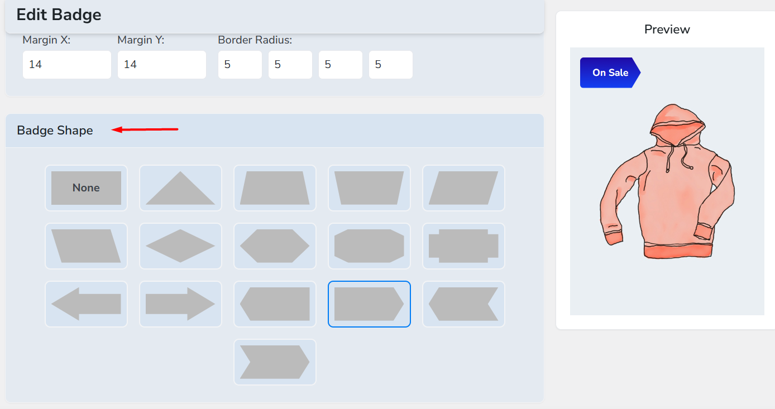
Task: Choose the triangle badge shape
Action: click(180, 188)
